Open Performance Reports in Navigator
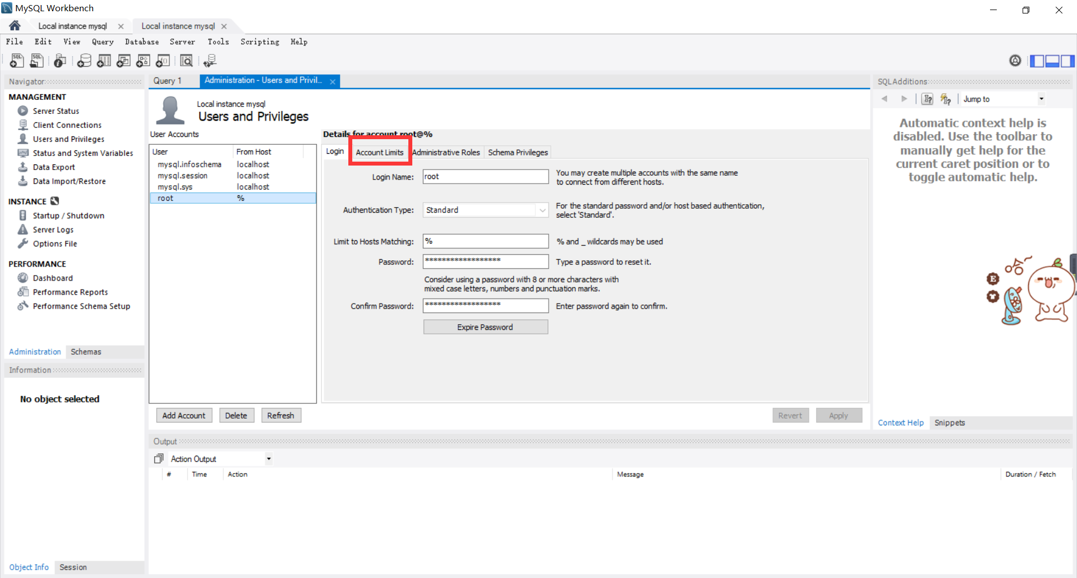Image resolution: width=1077 pixels, height=578 pixels. [70, 292]
